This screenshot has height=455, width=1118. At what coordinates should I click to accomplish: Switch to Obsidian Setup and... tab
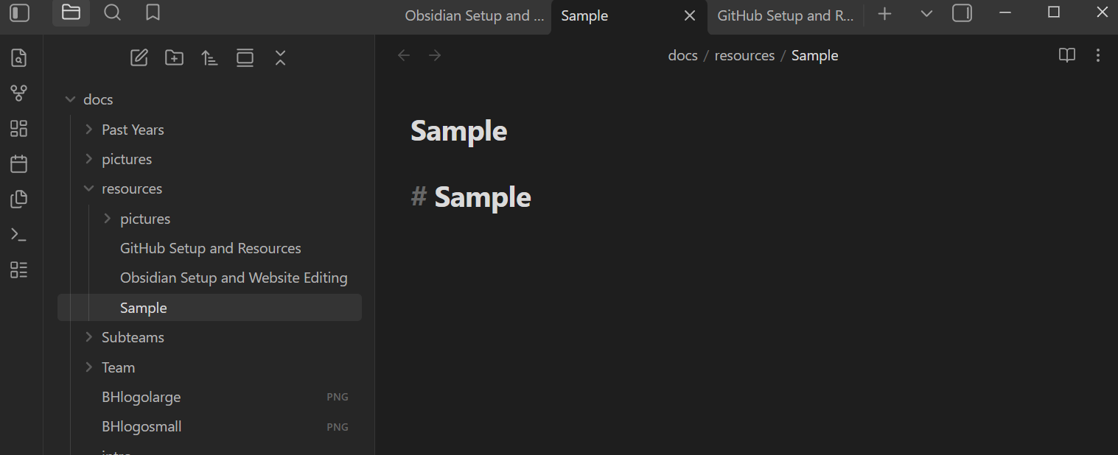pyautogui.click(x=475, y=15)
